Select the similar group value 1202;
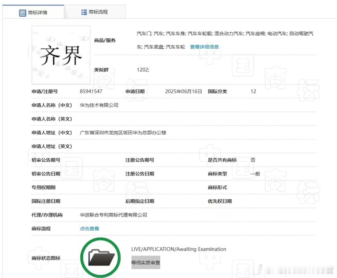Image resolution: width=337 pixels, height=278 pixels. pyautogui.click(x=143, y=70)
